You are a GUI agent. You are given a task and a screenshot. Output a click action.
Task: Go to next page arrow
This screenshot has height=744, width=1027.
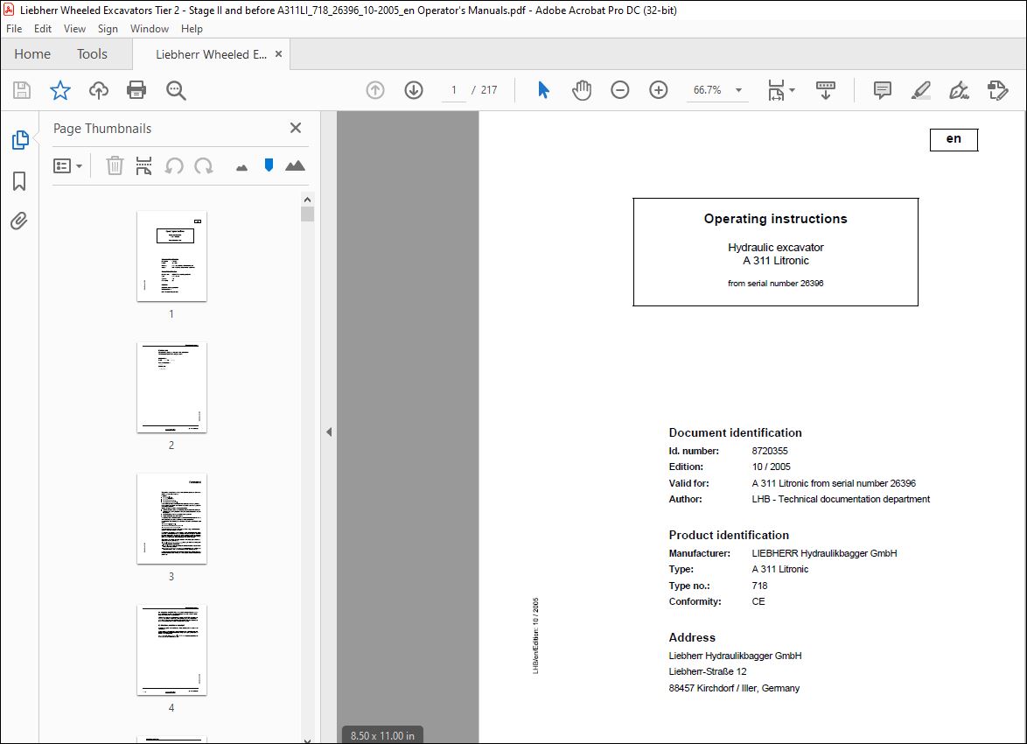(x=413, y=90)
